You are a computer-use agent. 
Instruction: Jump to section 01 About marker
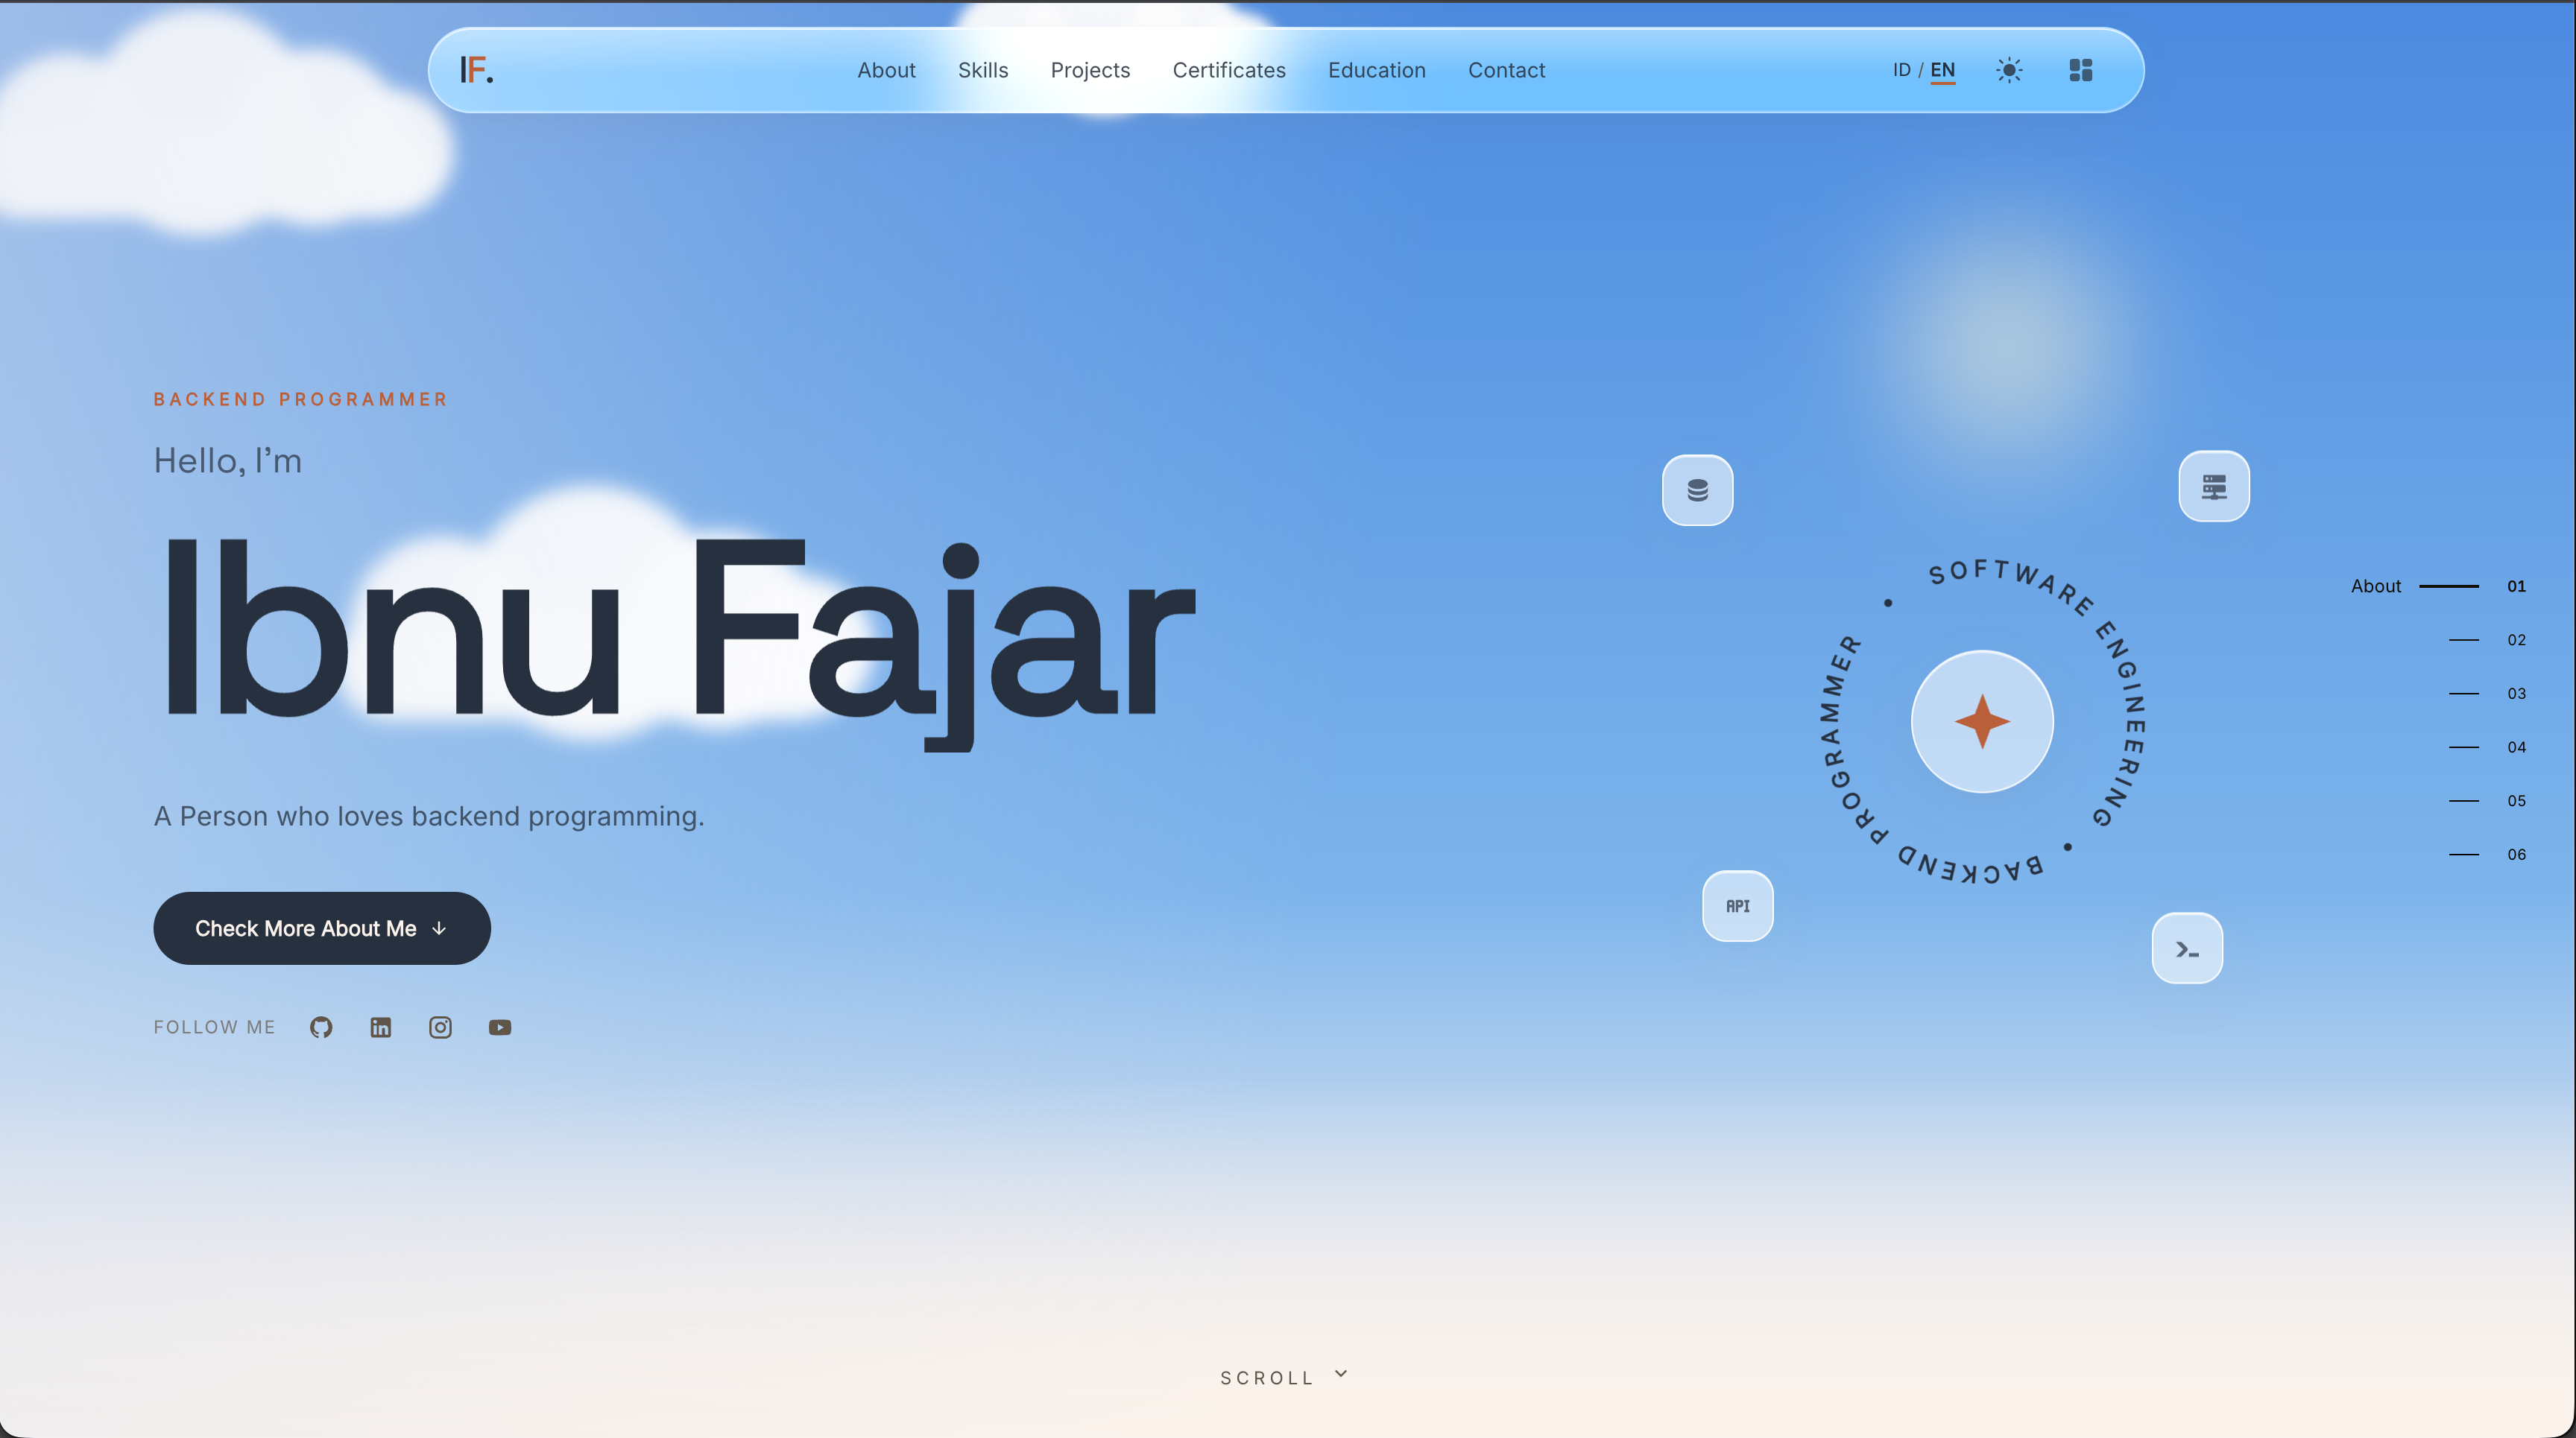[2438, 586]
